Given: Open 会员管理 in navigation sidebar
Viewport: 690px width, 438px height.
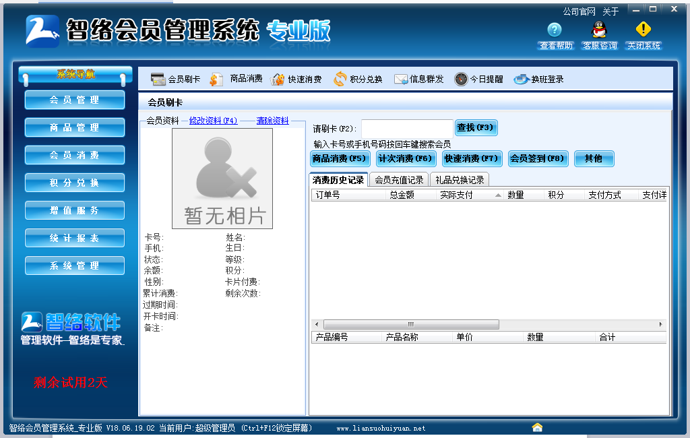Looking at the screenshot, I should click(75, 100).
